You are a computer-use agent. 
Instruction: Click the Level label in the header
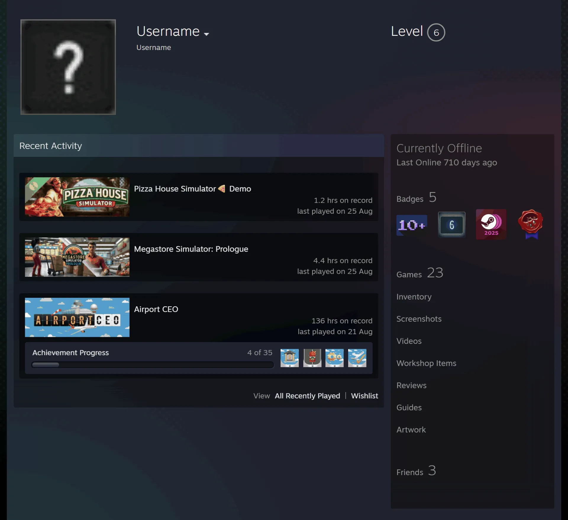[407, 31]
